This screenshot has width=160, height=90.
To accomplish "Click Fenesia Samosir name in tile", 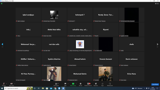I will (106, 59).
